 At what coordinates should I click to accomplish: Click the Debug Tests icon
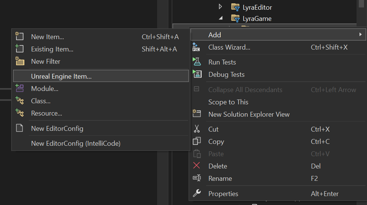click(x=197, y=74)
